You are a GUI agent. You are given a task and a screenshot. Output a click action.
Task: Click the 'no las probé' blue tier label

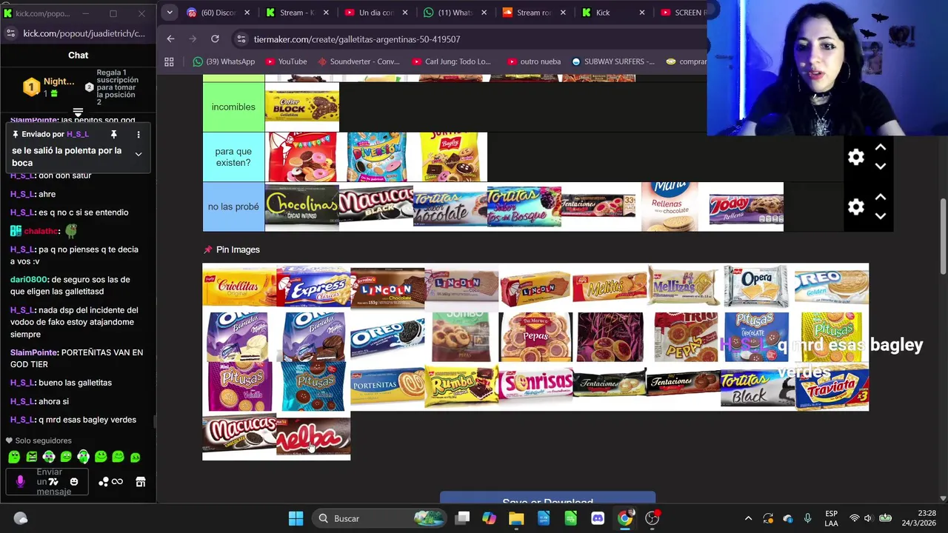233,207
